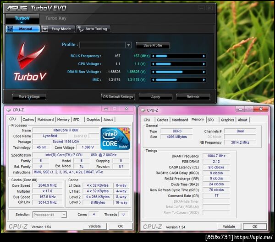Click the Profile dropdown arrow
The width and height of the screenshot is (275, 242).
(x=128, y=45)
